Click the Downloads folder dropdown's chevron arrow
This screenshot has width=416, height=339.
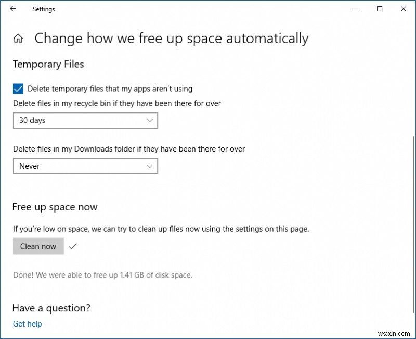150,166
